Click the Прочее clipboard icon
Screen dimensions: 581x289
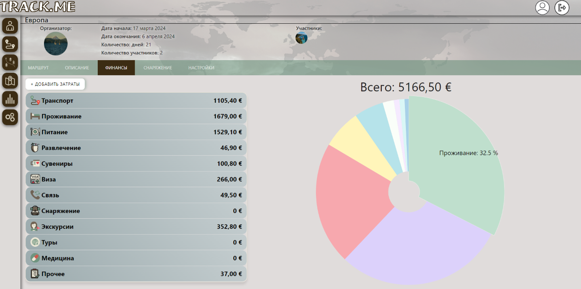click(x=35, y=274)
